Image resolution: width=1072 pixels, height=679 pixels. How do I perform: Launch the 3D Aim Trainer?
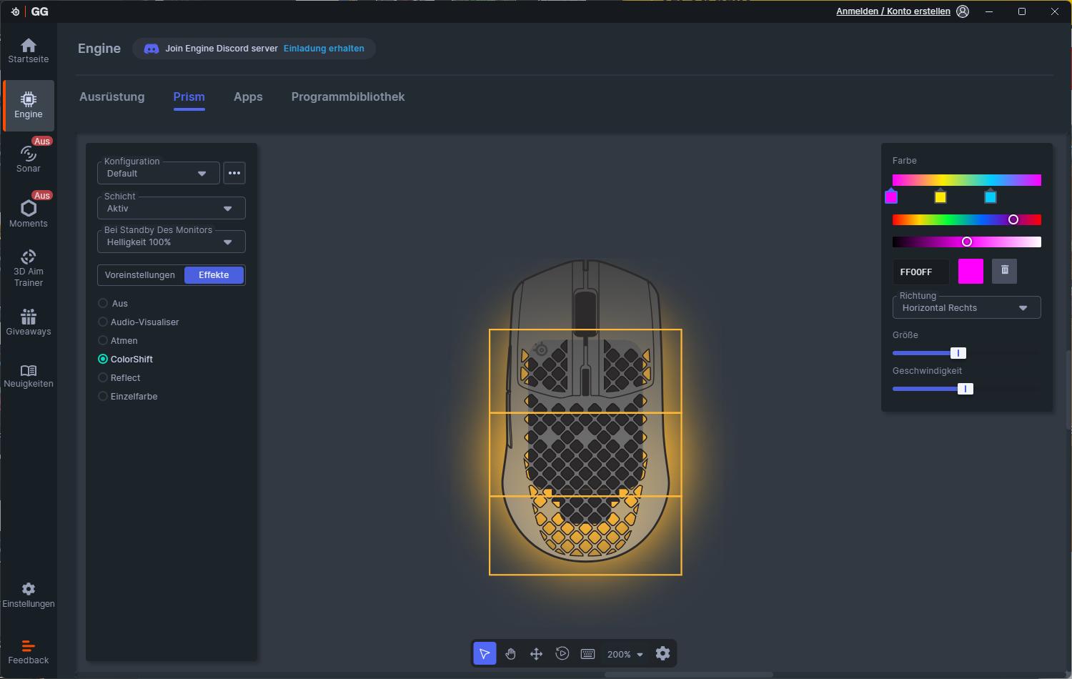coord(29,267)
